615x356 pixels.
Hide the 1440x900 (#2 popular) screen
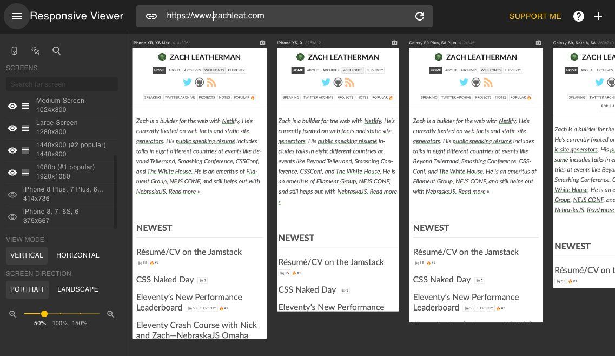[12, 150]
